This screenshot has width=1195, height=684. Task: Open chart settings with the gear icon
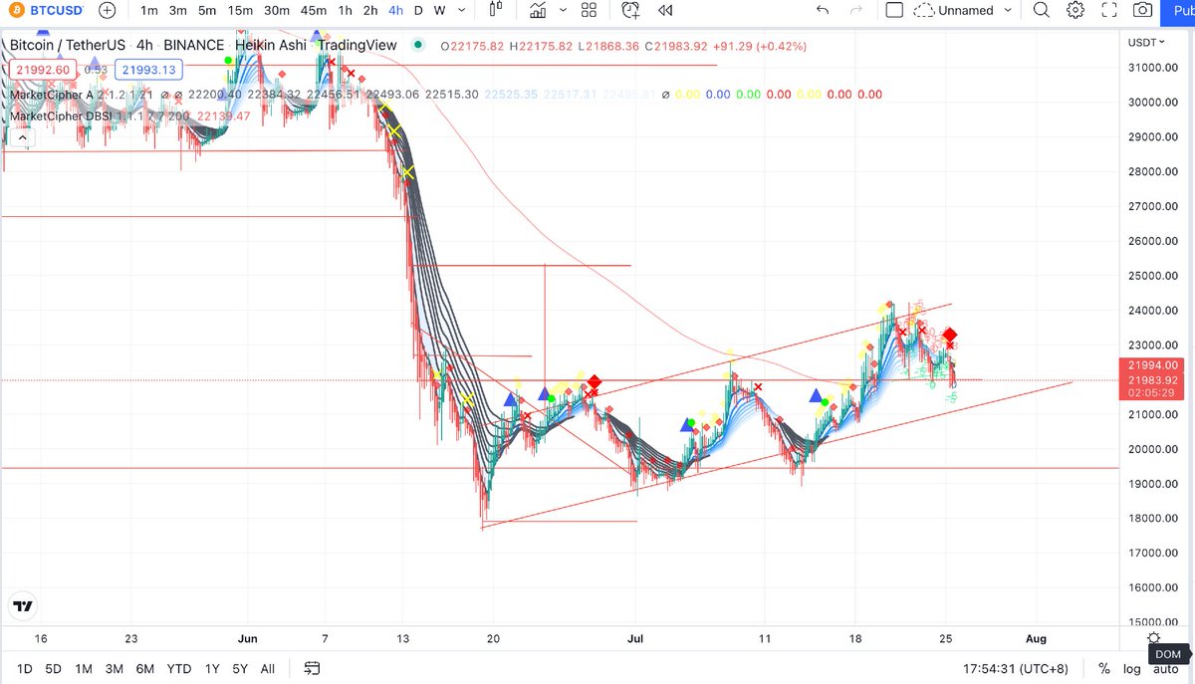(1075, 10)
